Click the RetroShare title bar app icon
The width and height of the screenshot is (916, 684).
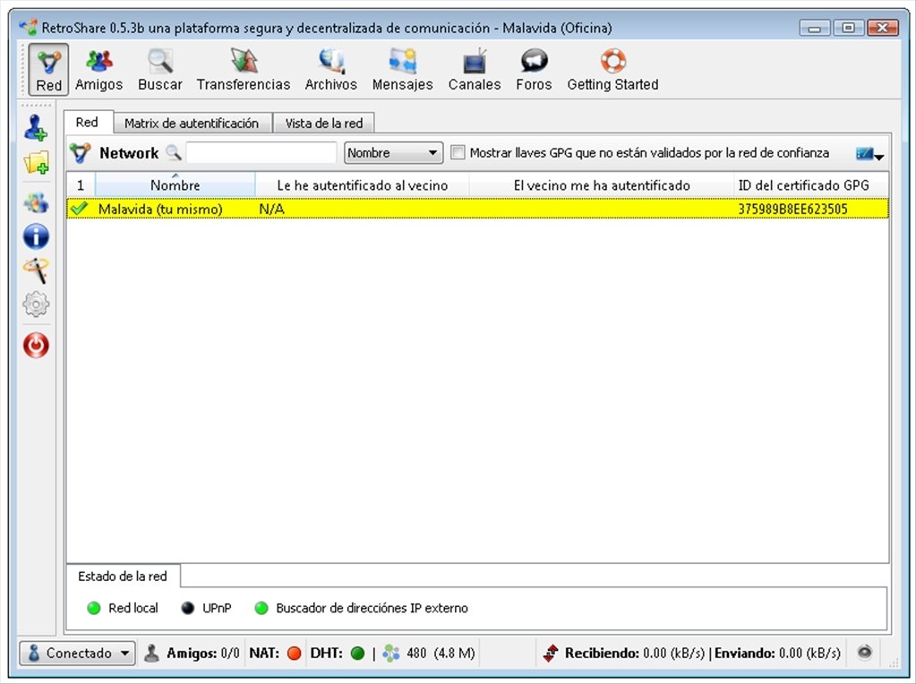coord(28,28)
